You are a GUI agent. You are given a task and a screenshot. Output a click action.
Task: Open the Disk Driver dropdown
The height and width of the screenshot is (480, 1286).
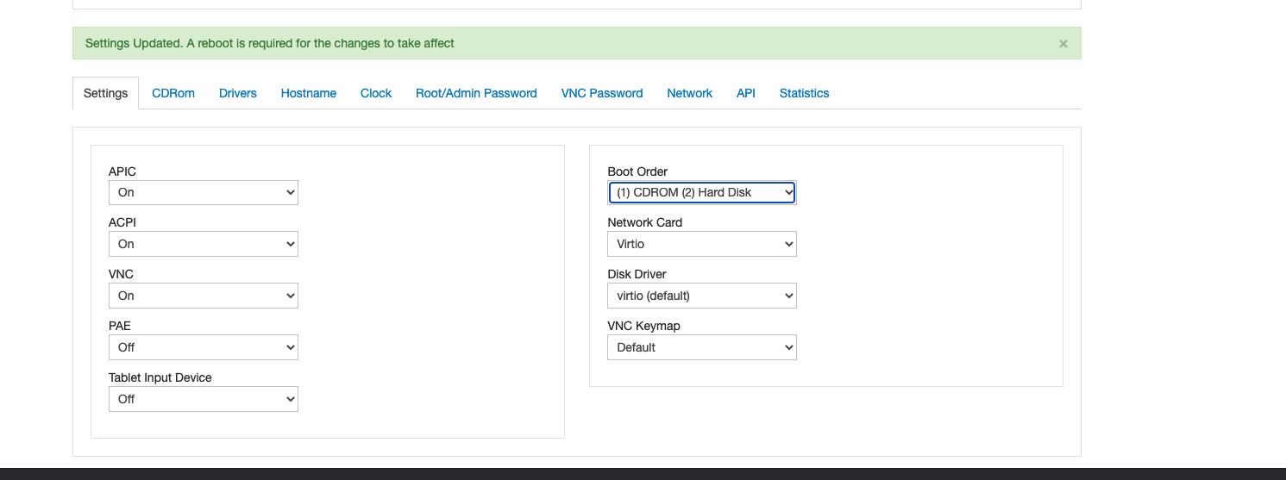coord(702,296)
